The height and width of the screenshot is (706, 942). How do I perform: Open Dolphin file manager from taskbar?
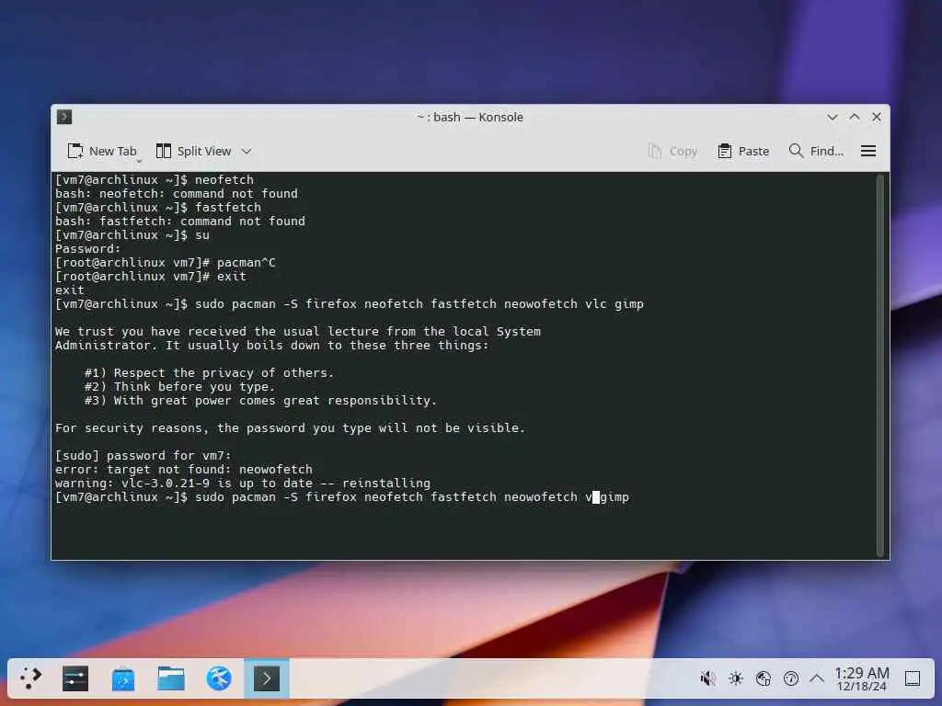coord(171,678)
